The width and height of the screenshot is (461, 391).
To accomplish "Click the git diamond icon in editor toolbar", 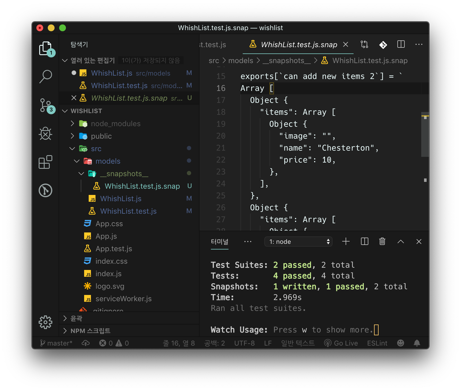I will click(x=383, y=44).
